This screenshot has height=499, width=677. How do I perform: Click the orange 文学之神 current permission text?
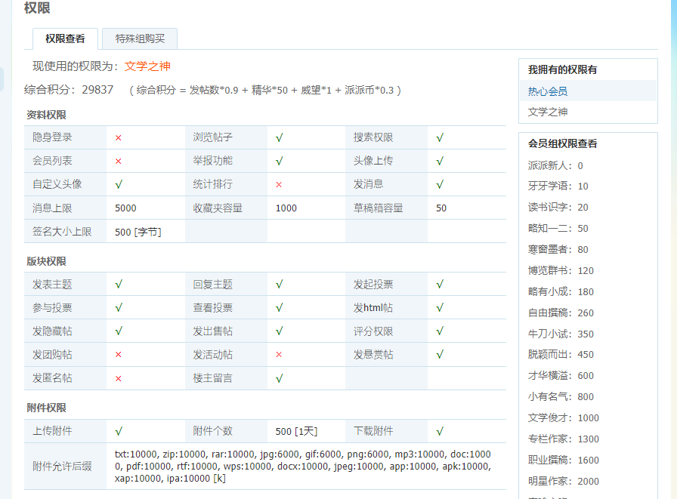point(147,66)
